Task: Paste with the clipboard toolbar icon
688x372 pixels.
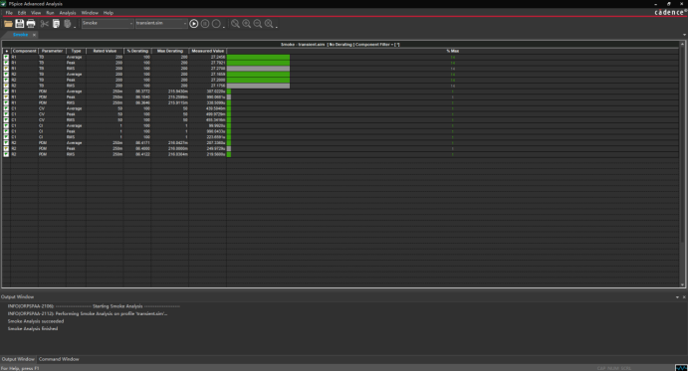Action: (x=67, y=24)
